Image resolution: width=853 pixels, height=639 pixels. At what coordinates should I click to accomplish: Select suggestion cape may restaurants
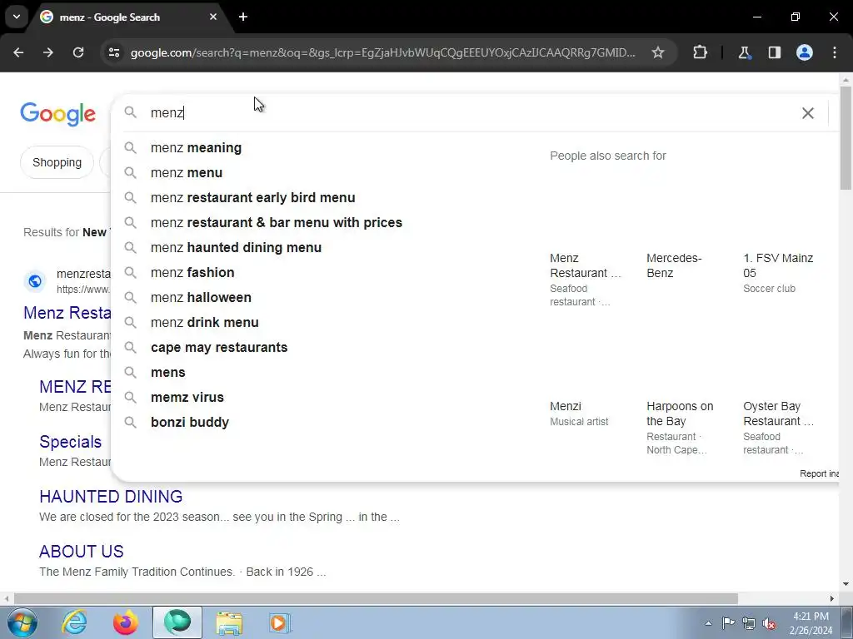[219, 348]
